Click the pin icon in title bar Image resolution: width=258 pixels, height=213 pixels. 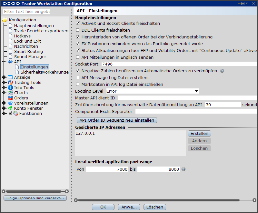[241, 3]
